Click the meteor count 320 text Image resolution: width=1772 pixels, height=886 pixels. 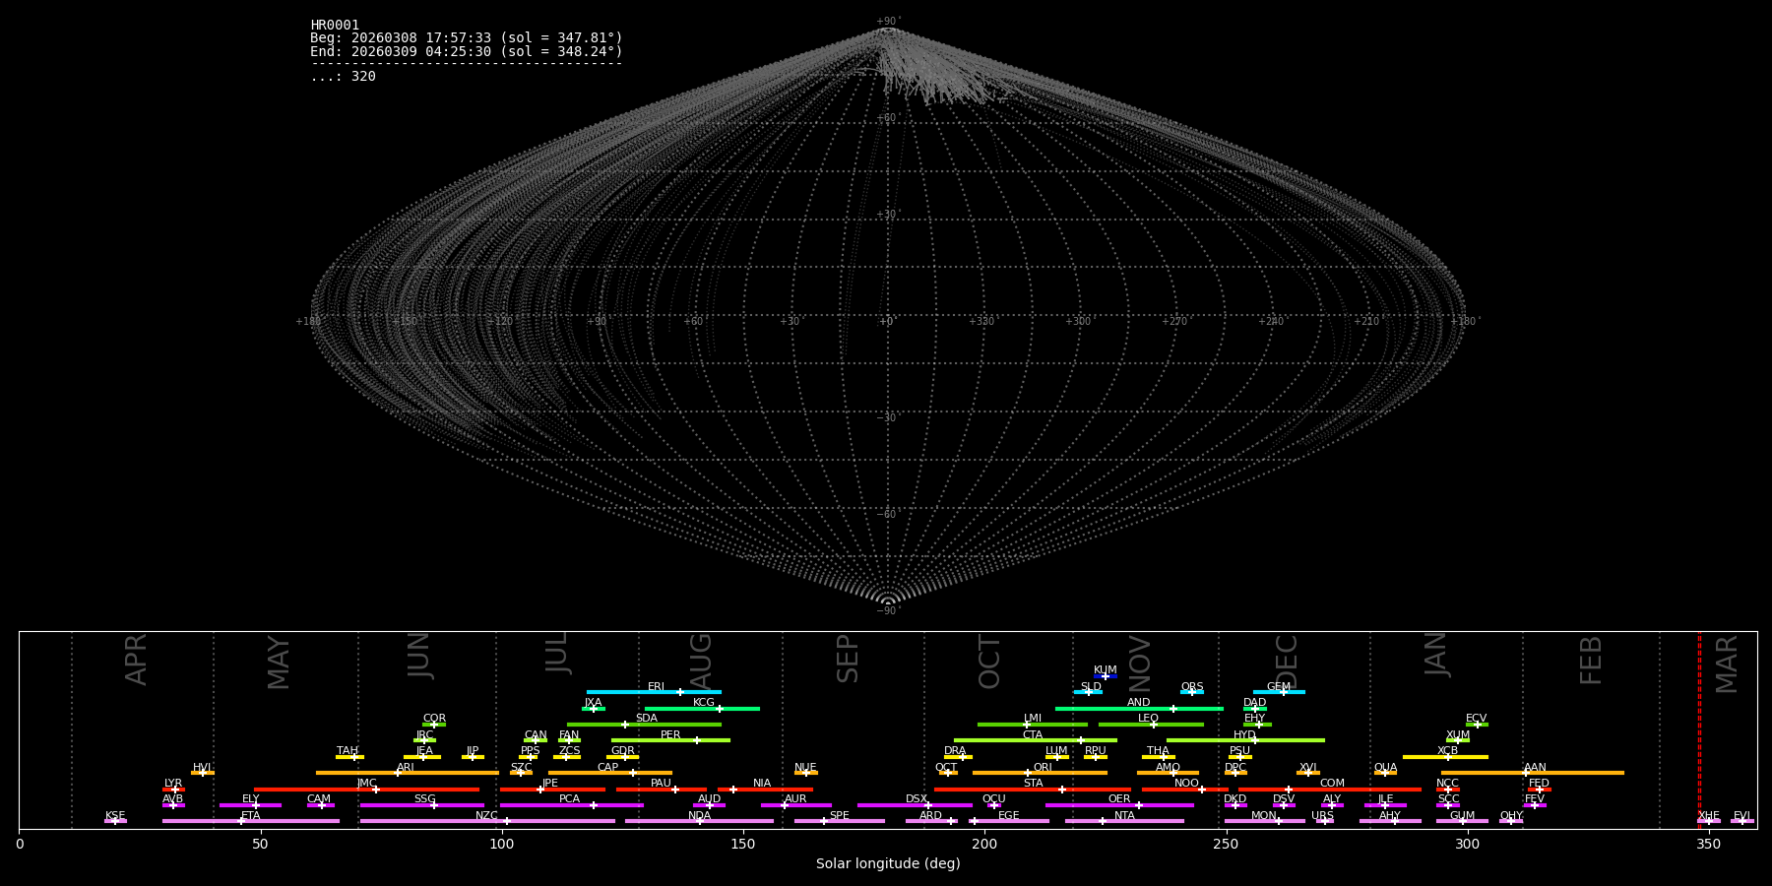coord(343,77)
